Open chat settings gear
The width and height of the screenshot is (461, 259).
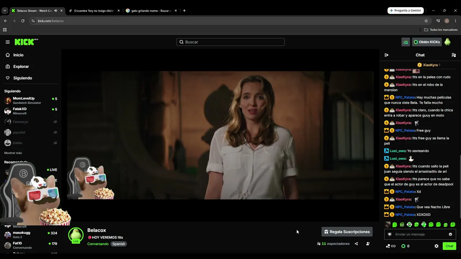click(437, 246)
